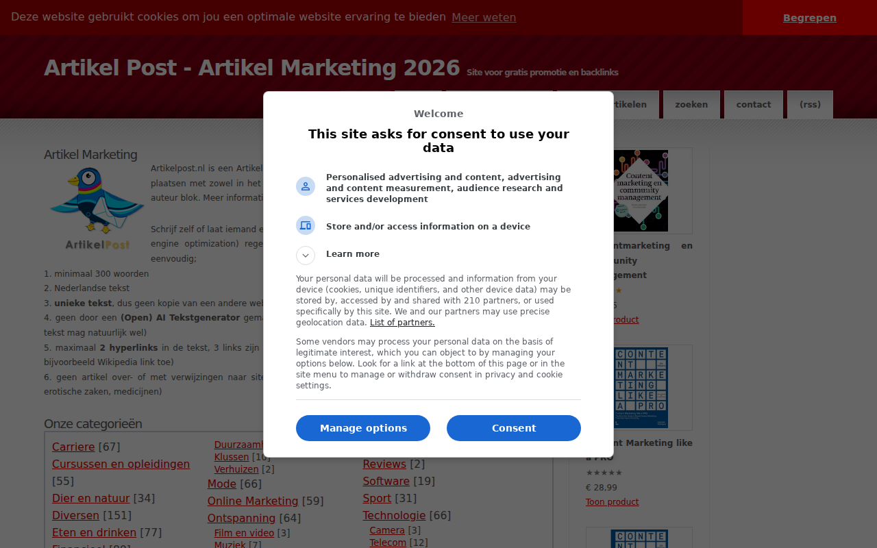Click Contentmarketing en community management book cover

click(640, 190)
